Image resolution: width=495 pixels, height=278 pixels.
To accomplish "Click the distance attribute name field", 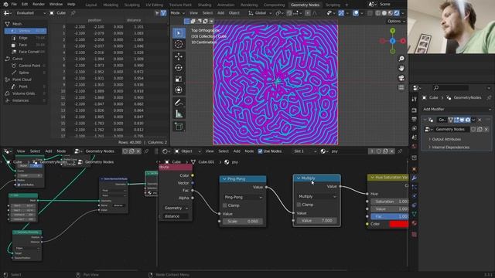I will 176,216.
